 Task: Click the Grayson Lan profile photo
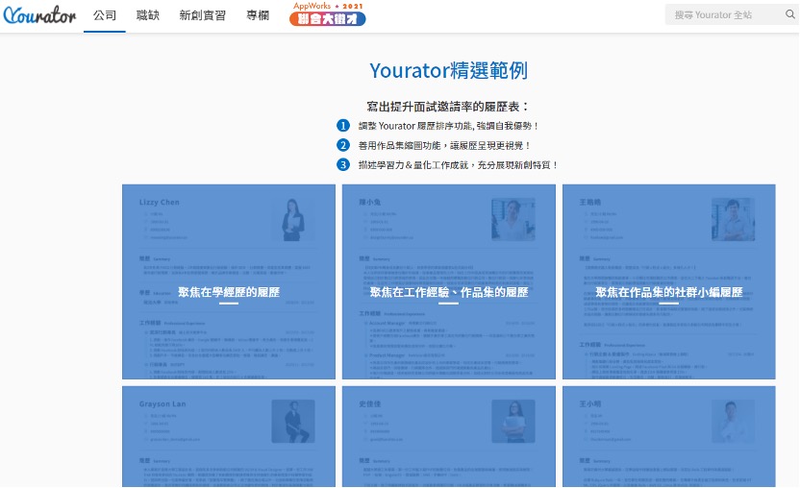(x=293, y=421)
